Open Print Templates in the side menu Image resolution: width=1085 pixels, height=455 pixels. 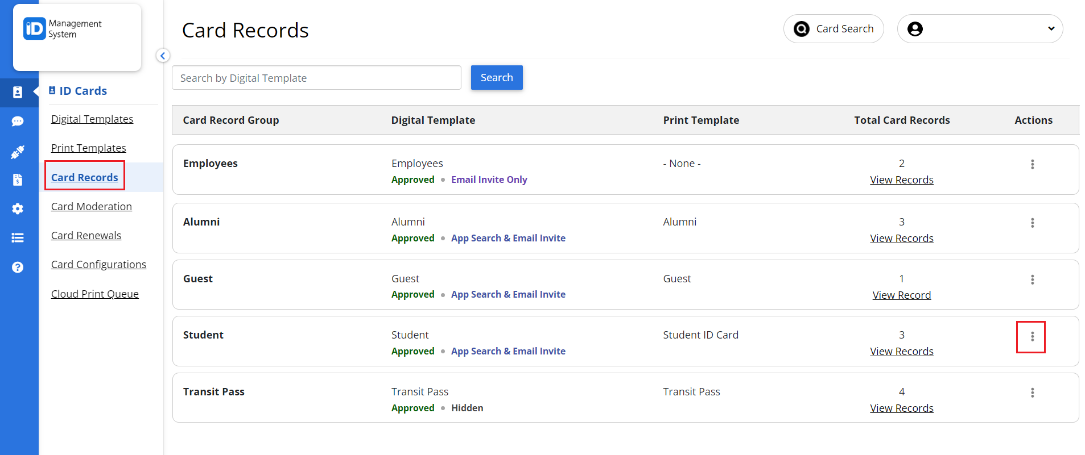pos(89,148)
